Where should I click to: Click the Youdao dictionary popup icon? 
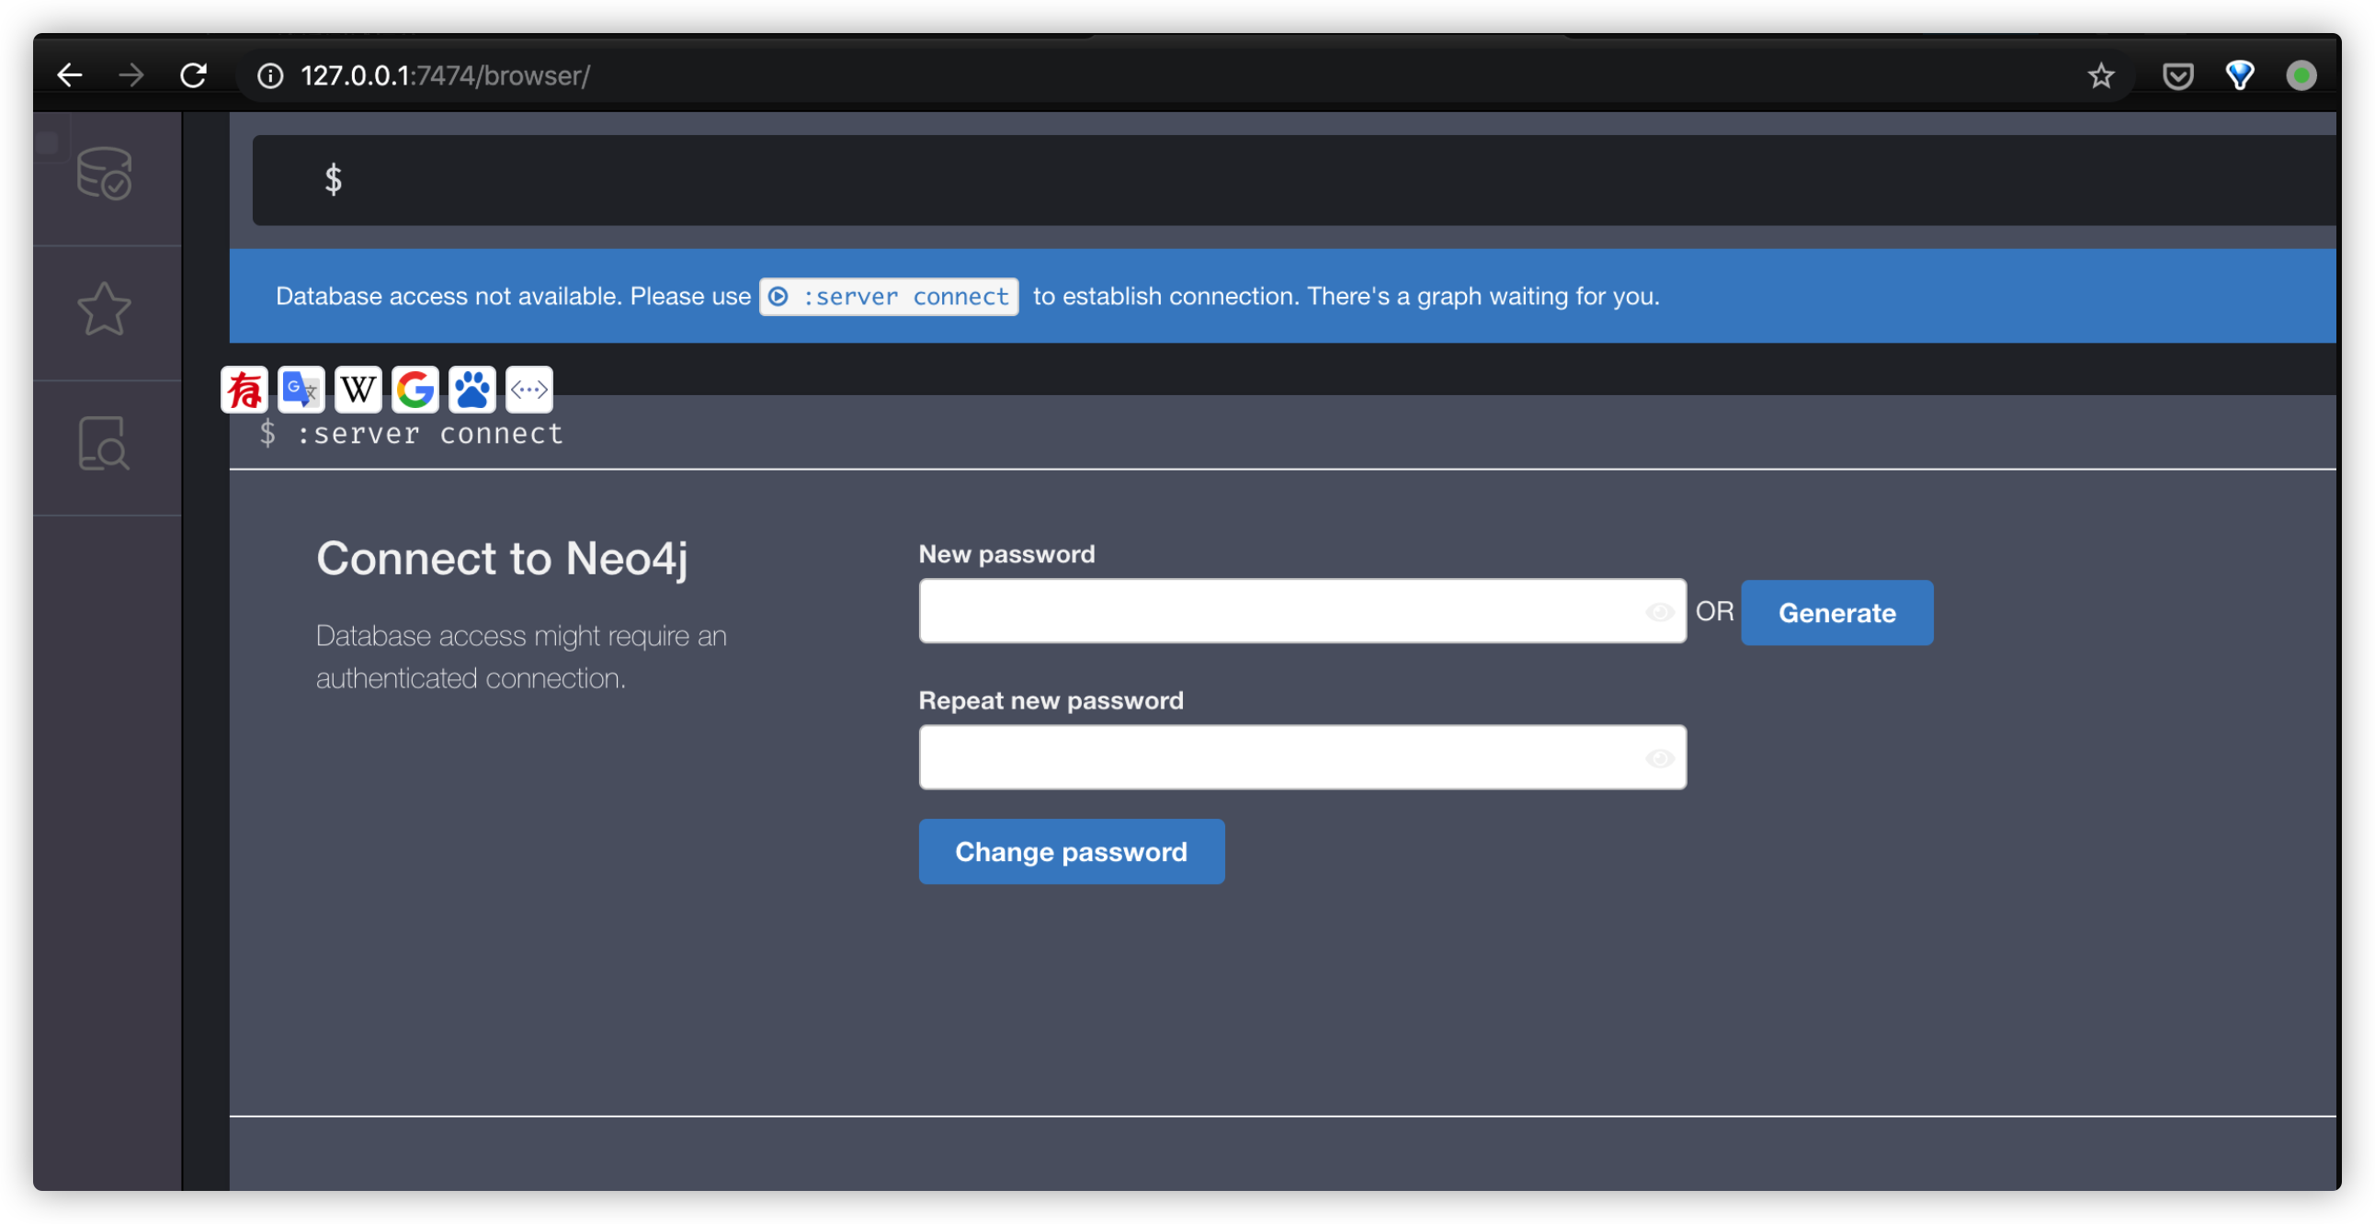click(244, 390)
